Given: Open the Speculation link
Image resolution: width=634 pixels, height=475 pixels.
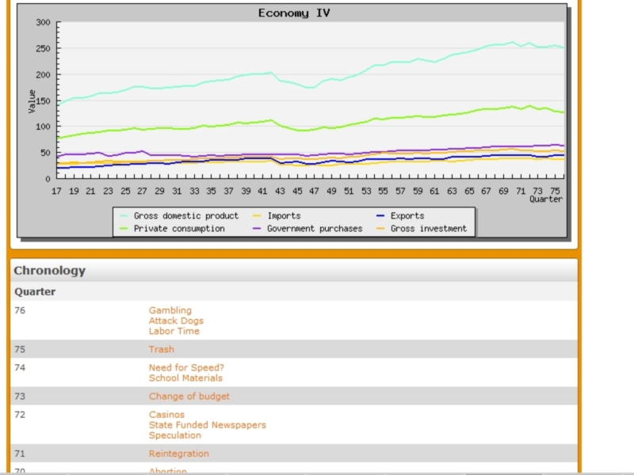Looking at the screenshot, I should [174, 435].
